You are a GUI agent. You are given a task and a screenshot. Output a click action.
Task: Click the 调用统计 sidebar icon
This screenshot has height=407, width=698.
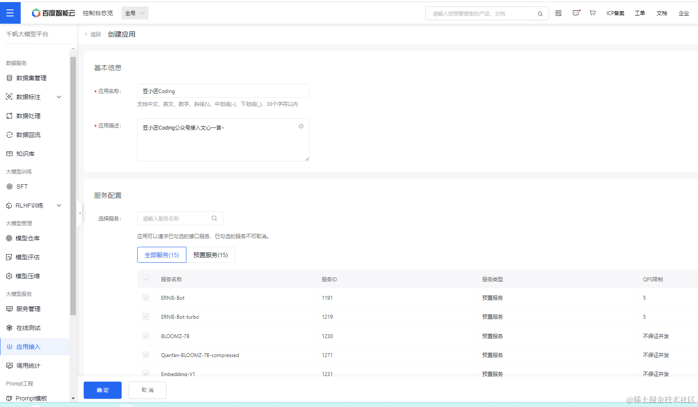click(9, 366)
